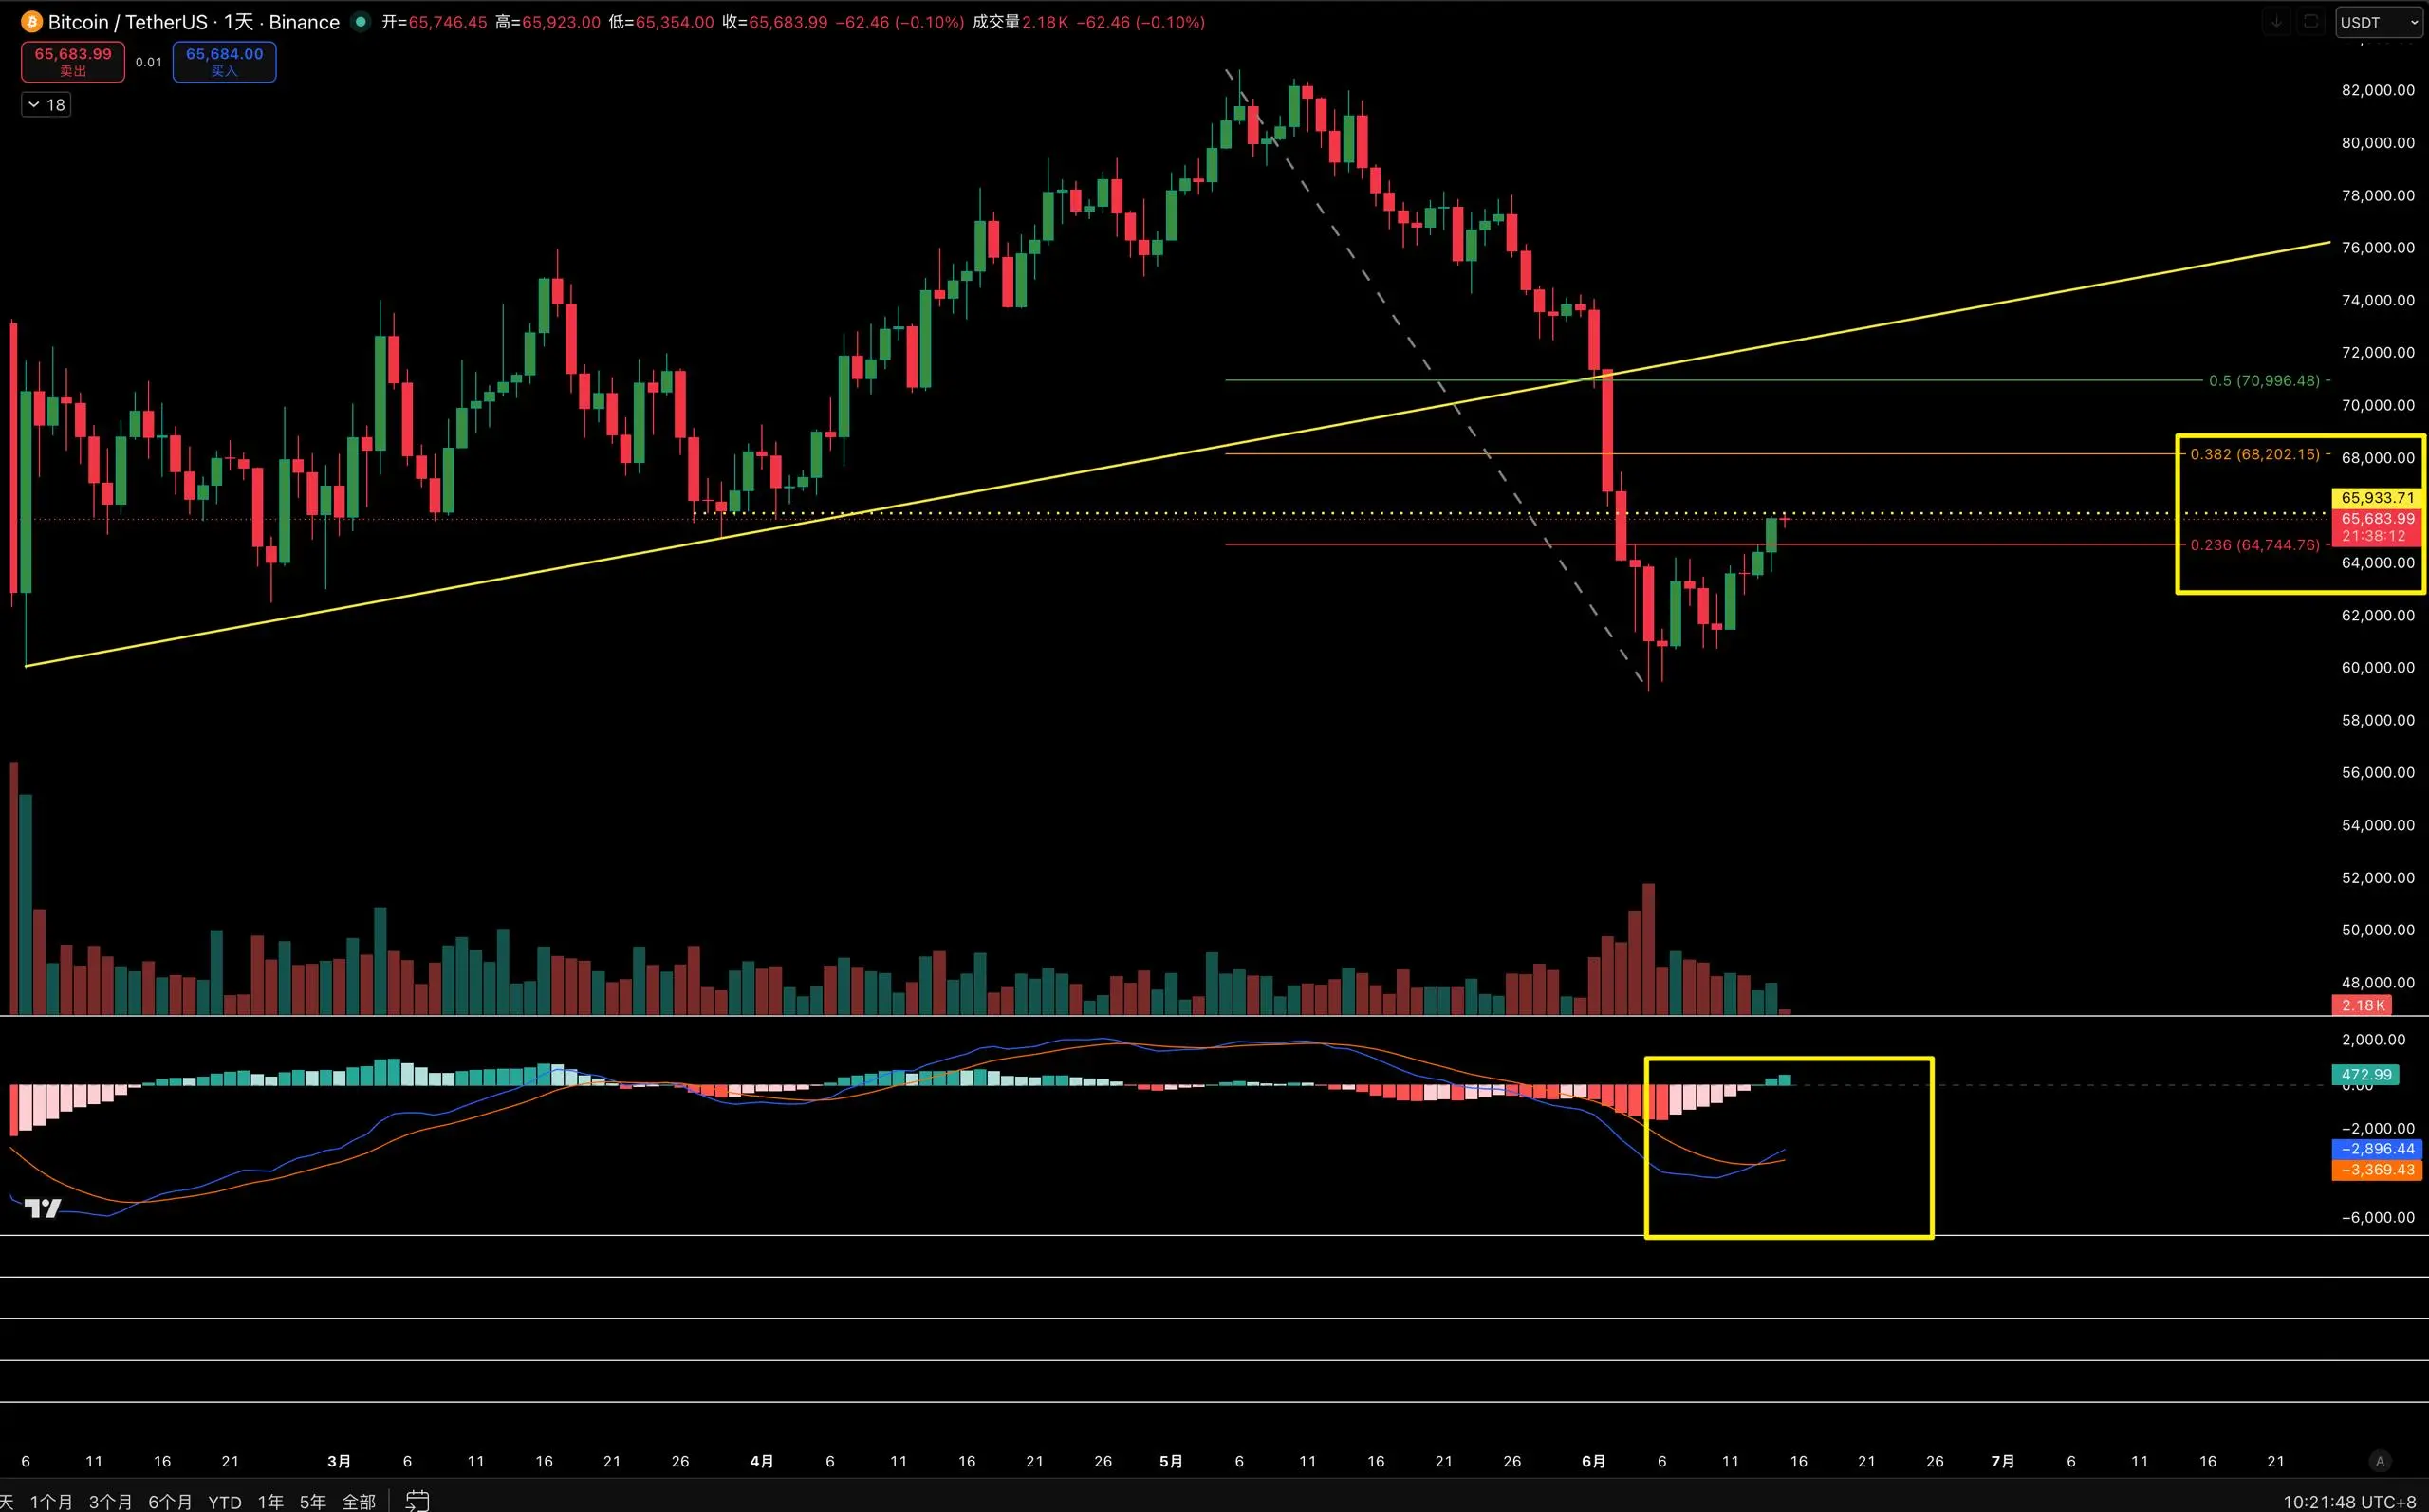
Task: Click the yellow 65,933.71 price label
Action: pyautogui.click(x=2377, y=497)
